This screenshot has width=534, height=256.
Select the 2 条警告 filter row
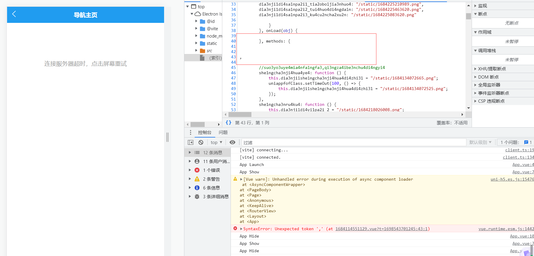pos(208,179)
